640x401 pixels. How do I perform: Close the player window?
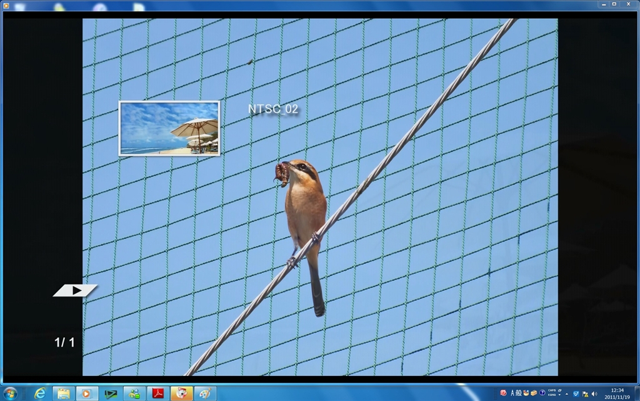pyautogui.click(x=629, y=4)
